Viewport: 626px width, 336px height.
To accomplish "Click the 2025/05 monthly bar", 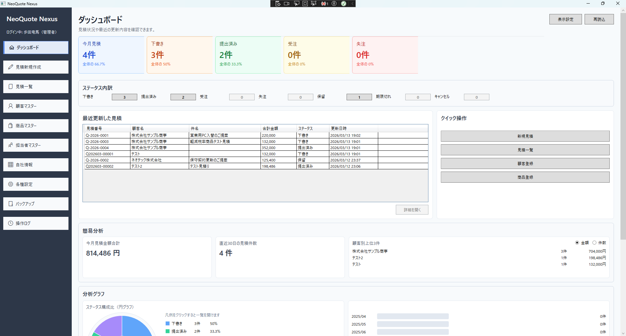I will click(413, 324).
